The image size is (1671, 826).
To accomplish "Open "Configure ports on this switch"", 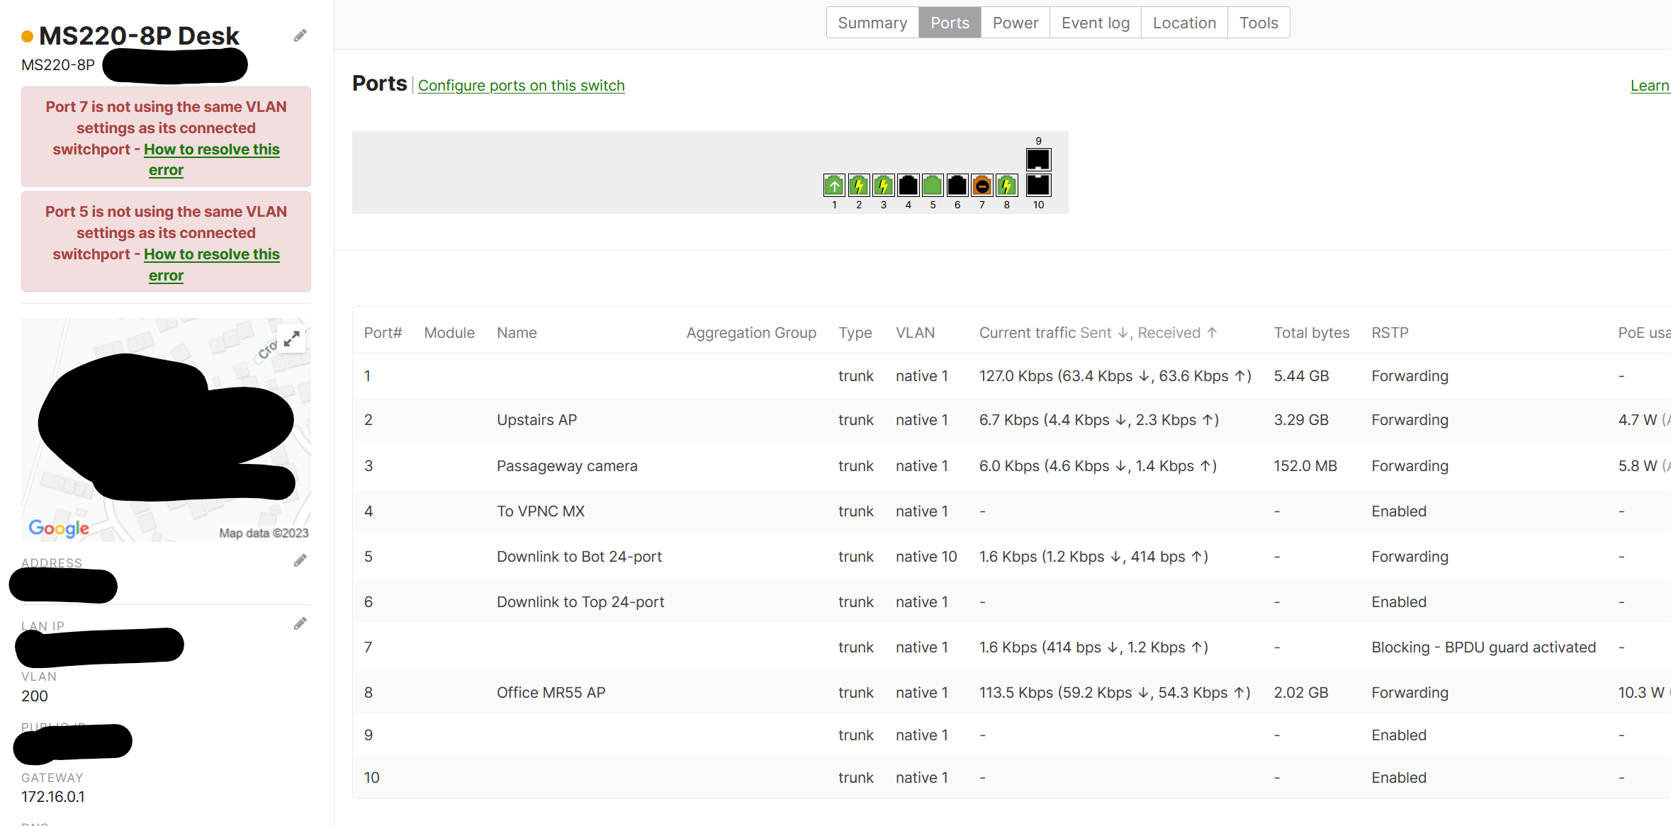I will (x=522, y=85).
